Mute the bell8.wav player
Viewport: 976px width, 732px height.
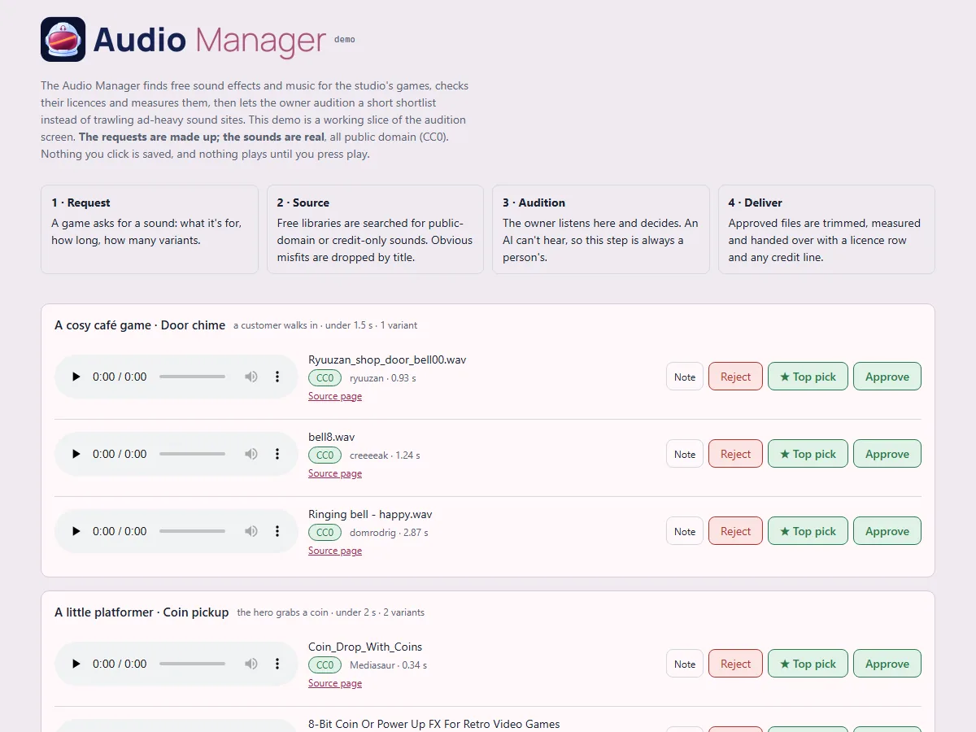251,454
